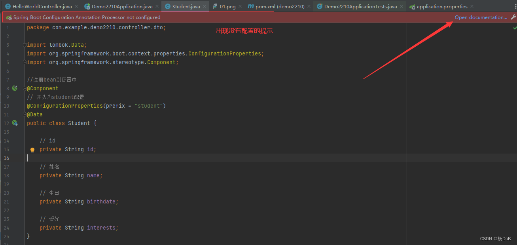Viewport: 517px width, 245px height.
Task: Click the Spring leaf icon in configuration banner
Action: (9, 17)
